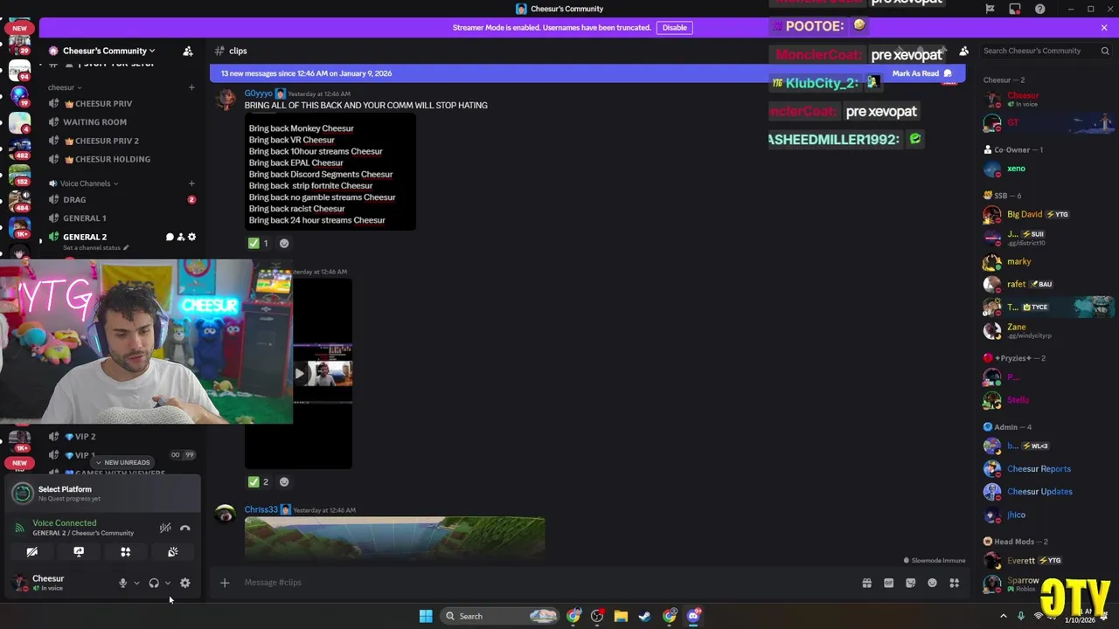Jump to NEW UNREADS in channel list

122,462
